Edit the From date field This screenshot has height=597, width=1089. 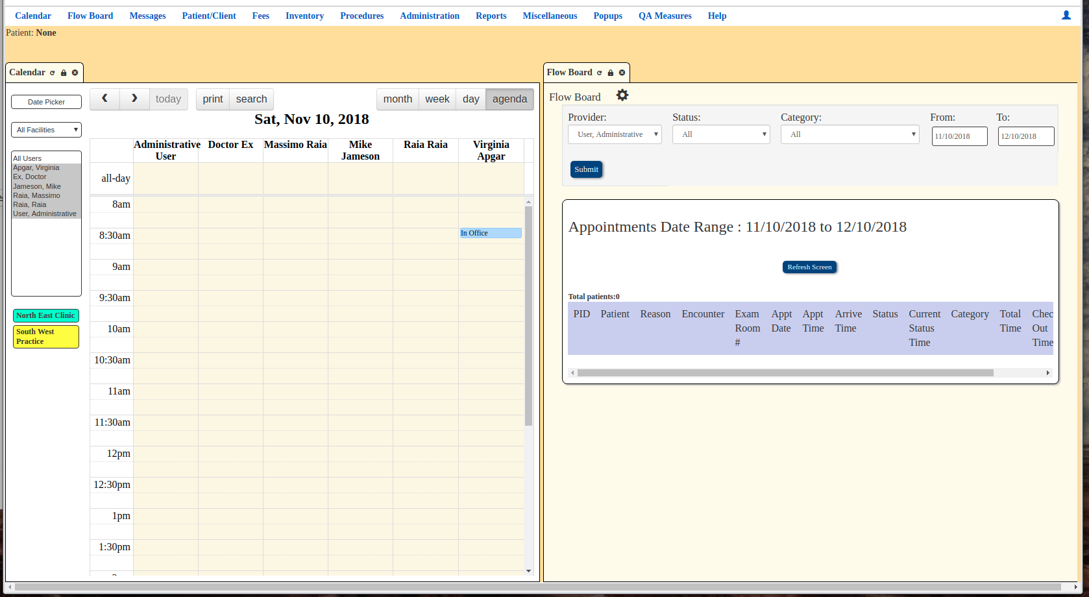[959, 136]
